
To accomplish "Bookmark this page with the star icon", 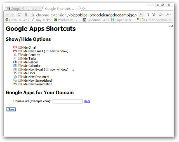I will [33, 14].
